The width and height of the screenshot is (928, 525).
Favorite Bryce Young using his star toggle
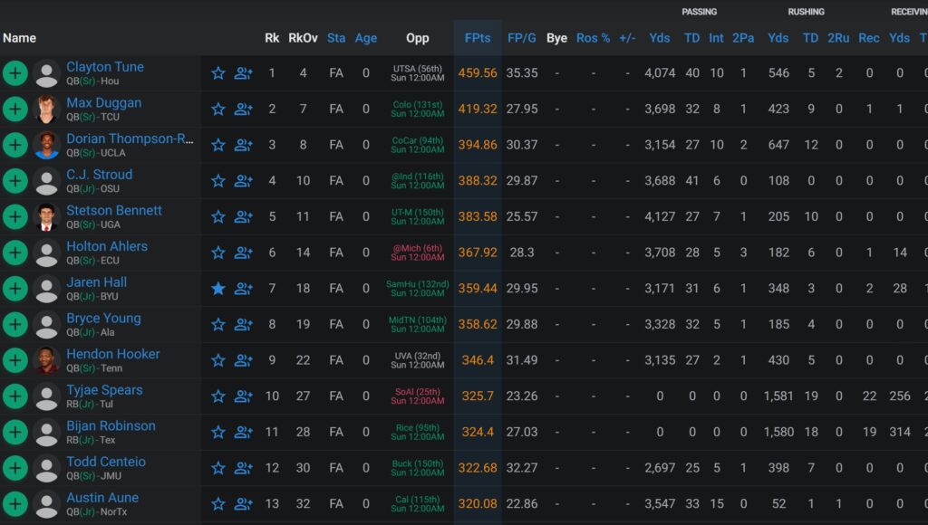coord(217,324)
